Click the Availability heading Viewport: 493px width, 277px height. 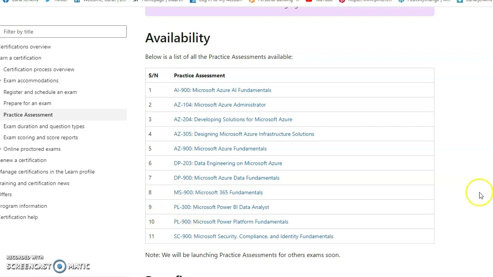tap(178, 38)
